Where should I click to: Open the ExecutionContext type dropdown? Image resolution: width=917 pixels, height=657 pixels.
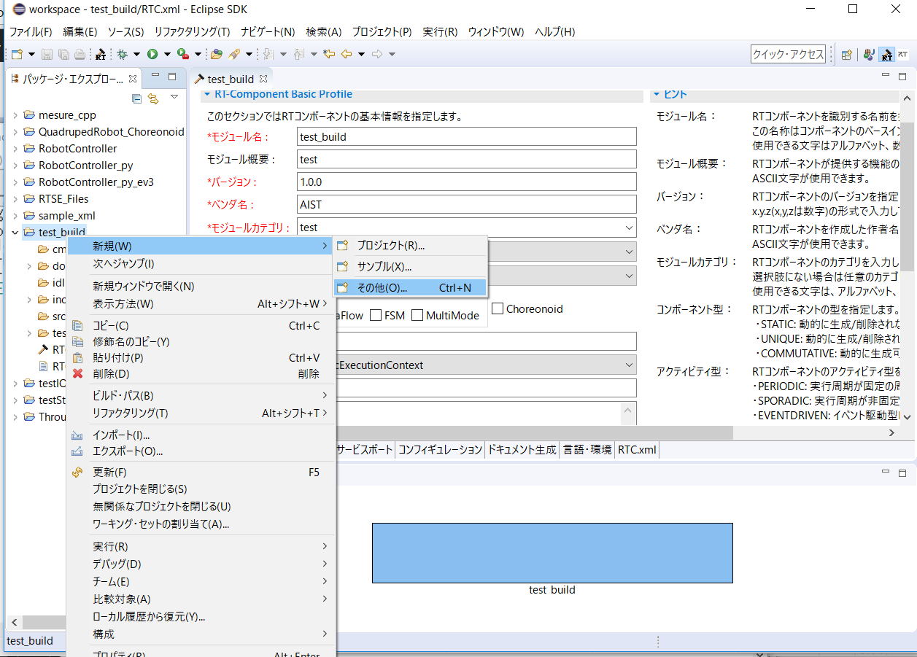pos(630,365)
